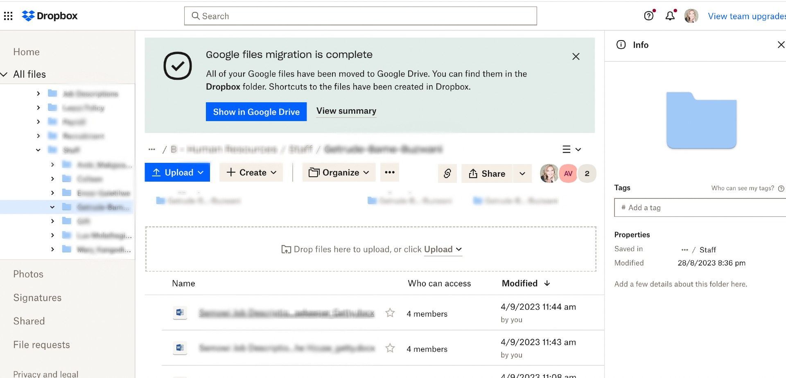Open the Create dropdown

click(251, 172)
